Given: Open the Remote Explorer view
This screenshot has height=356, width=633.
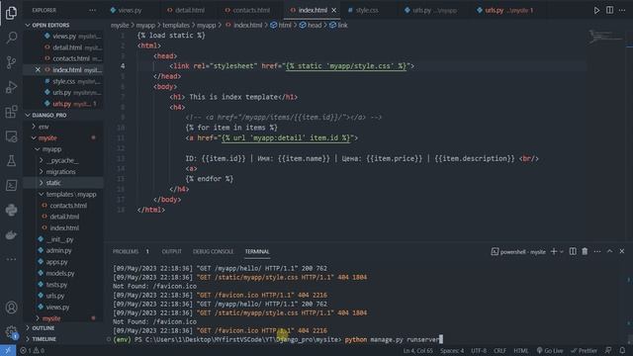Looking at the screenshot, I should tap(11, 136).
